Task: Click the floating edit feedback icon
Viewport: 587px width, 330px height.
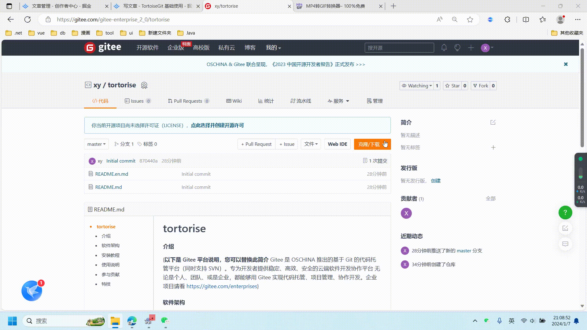Action: pyautogui.click(x=565, y=228)
